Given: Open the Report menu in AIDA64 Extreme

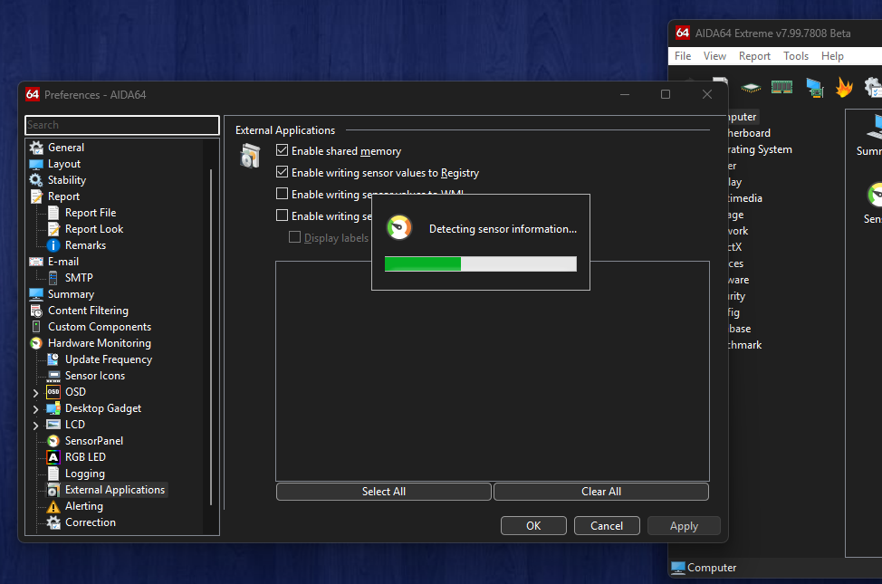Looking at the screenshot, I should [x=754, y=56].
